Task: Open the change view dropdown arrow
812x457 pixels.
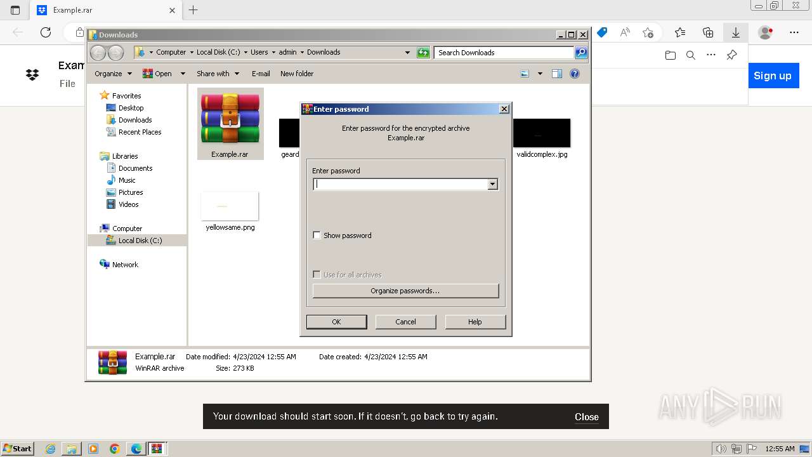Action: pyautogui.click(x=540, y=74)
